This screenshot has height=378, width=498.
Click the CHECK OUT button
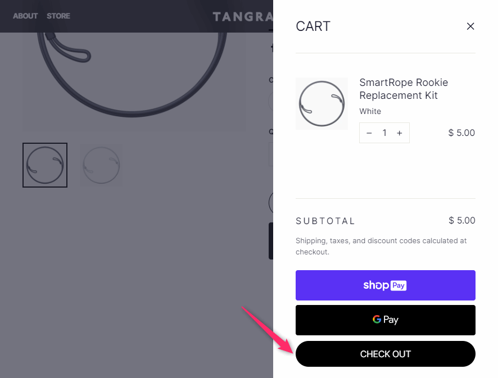point(385,354)
